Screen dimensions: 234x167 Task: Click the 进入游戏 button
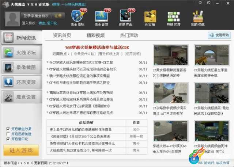click(21, 150)
